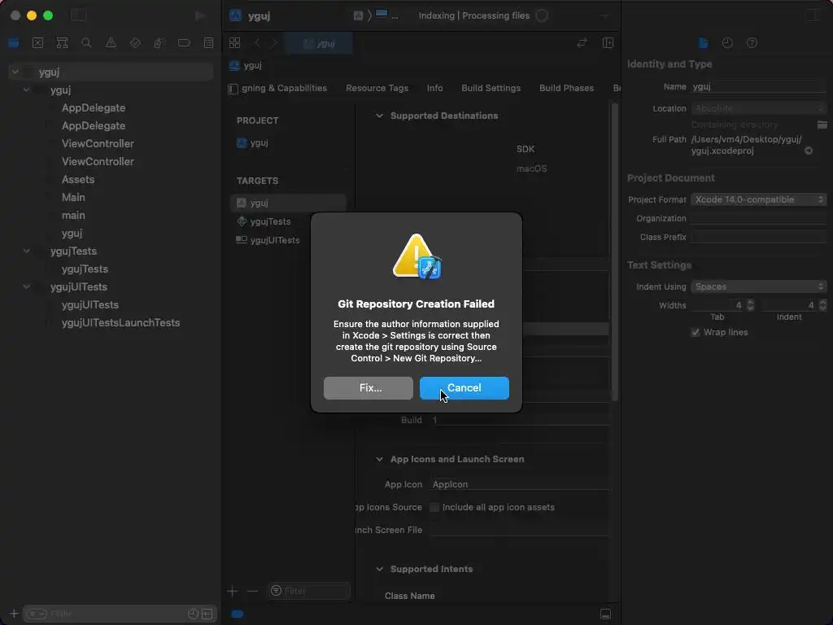Image resolution: width=833 pixels, height=625 pixels.
Task: Reveal the full path with the arrow icon
Action: [809, 151]
